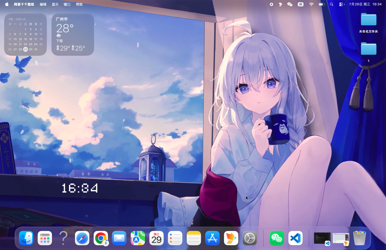Open the App Store from the Dock
The width and height of the screenshot is (386, 250).
pyautogui.click(x=213, y=238)
